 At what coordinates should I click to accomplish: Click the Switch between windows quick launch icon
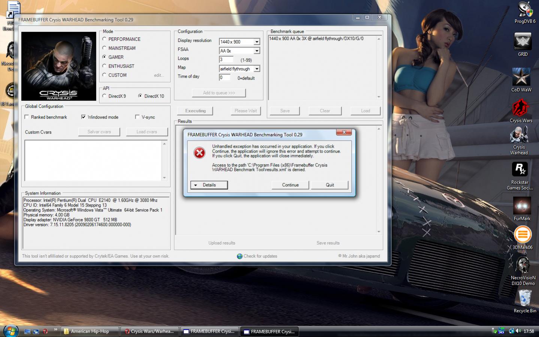36,331
